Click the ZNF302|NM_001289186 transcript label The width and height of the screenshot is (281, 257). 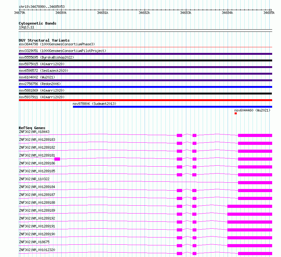click(x=37, y=163)
